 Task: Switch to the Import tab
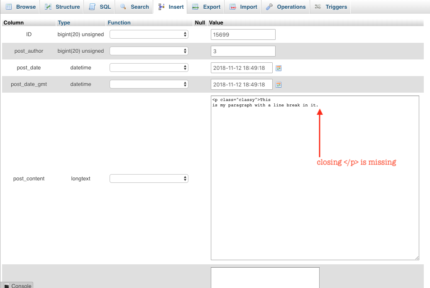(243, 7)
